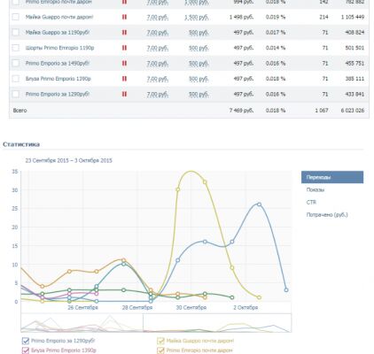374x354 pixels.
Task: Tick the checkbox for Майка Guappo за 1190руб! row
Action: click(16, 33)
